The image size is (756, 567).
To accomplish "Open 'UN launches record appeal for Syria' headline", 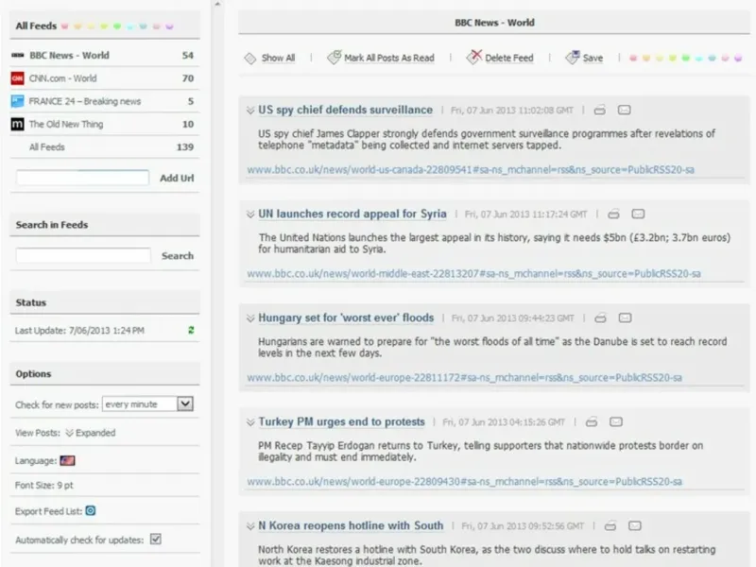I will (352, 215).
